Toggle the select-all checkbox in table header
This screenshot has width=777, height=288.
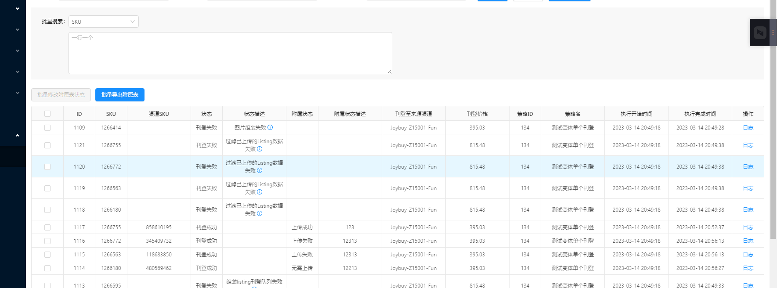pyautogui.click(x=47, y=114)
